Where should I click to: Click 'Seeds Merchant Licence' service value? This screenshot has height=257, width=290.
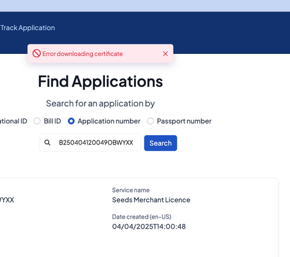(x=151, y=200)
